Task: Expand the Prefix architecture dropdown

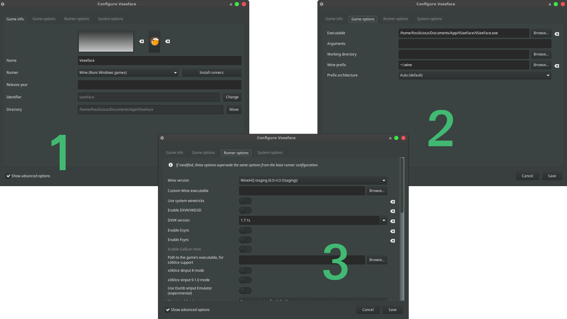Action: (x=475, y=75)
